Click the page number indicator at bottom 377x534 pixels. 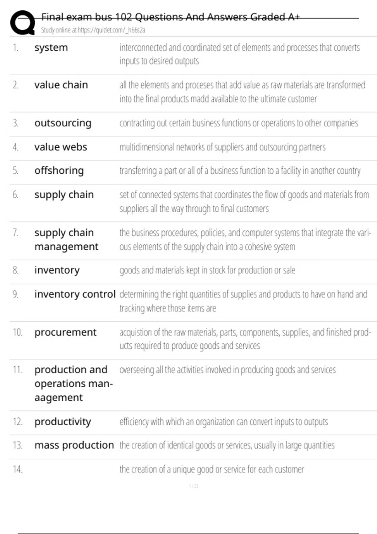(194, 486)
